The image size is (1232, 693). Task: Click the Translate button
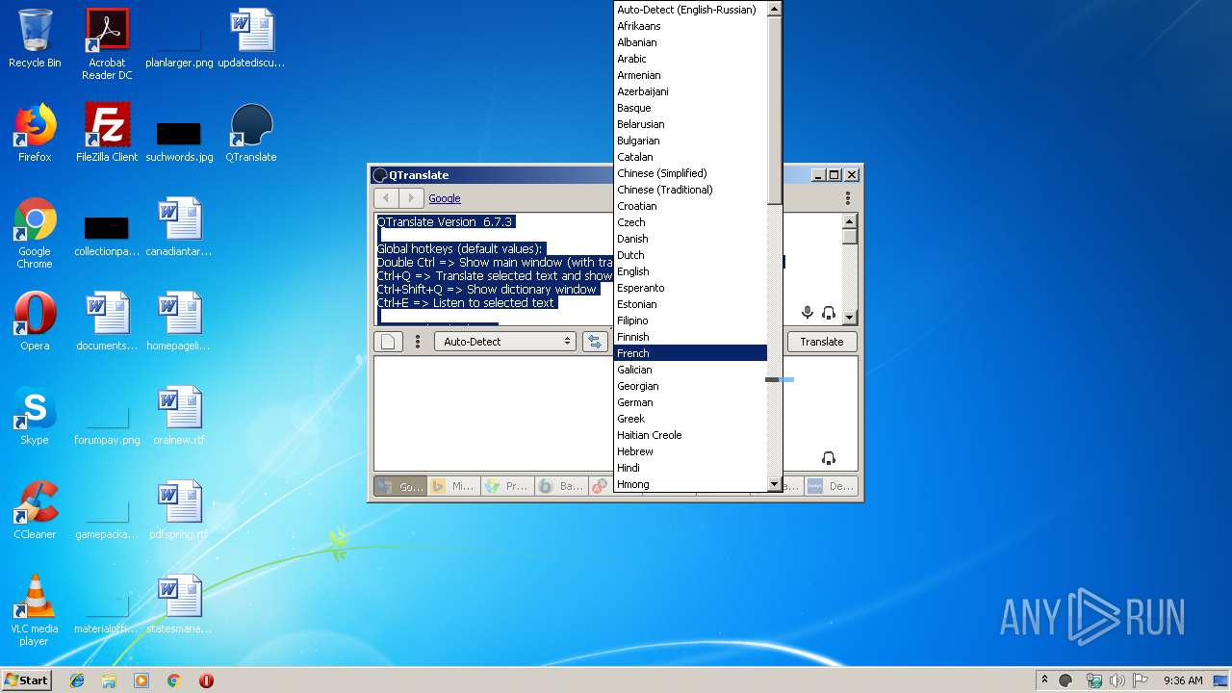click(822, 342)
